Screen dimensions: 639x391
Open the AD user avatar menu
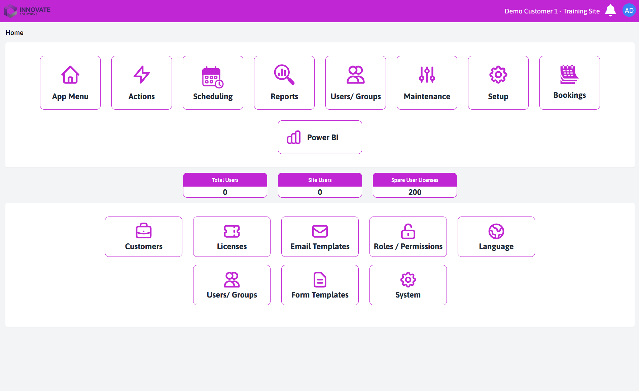tap(629, 11)
